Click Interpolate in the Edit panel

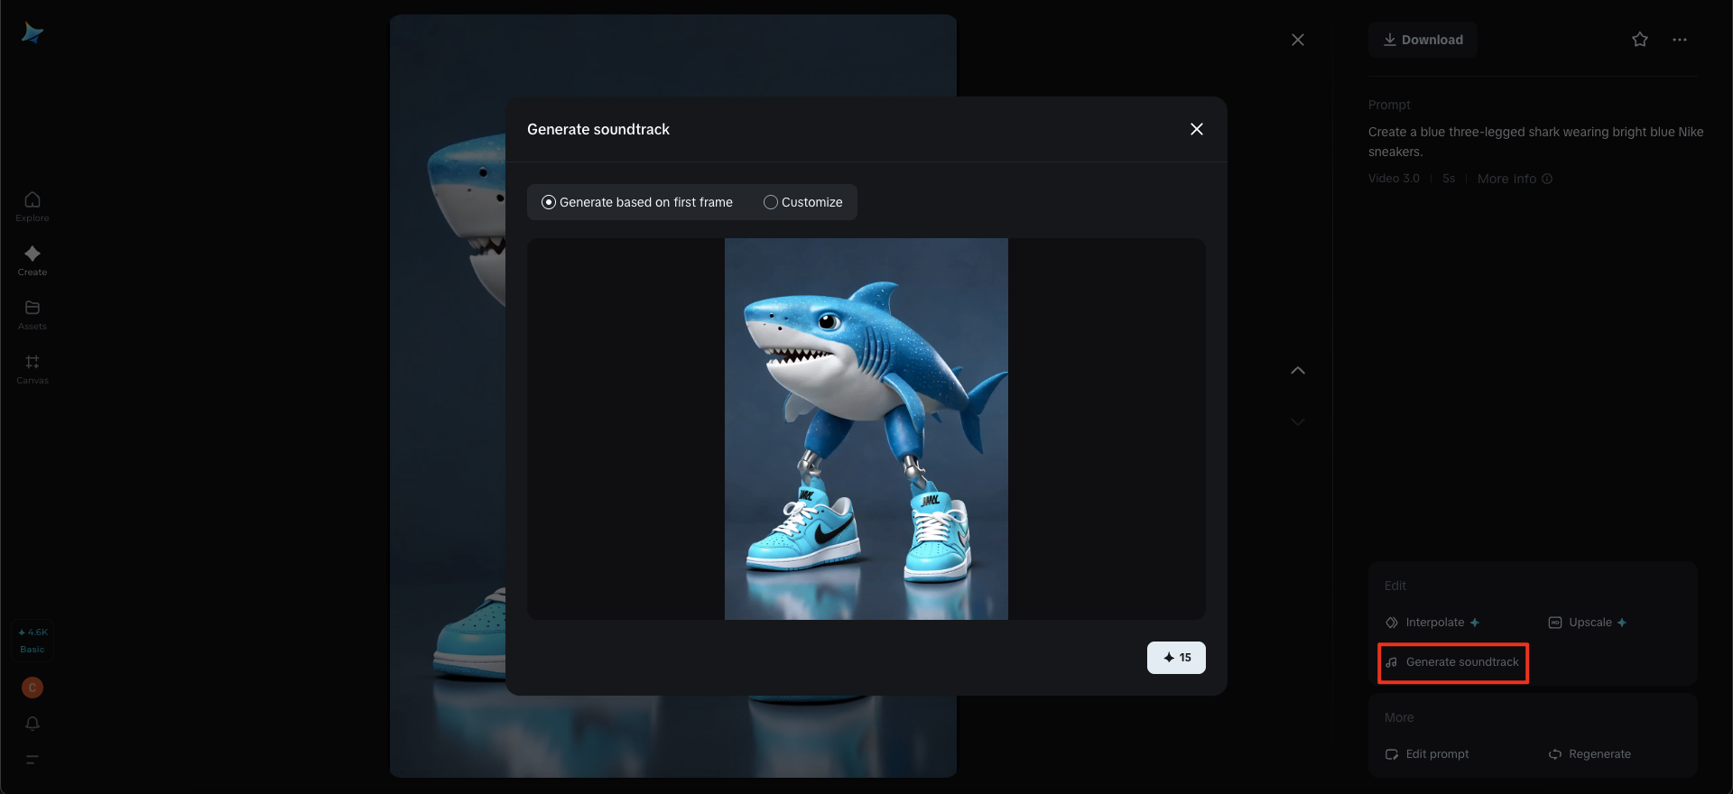point(1432,623)
